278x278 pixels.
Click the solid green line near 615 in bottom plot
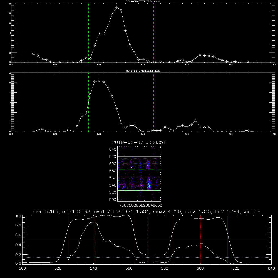227,239
